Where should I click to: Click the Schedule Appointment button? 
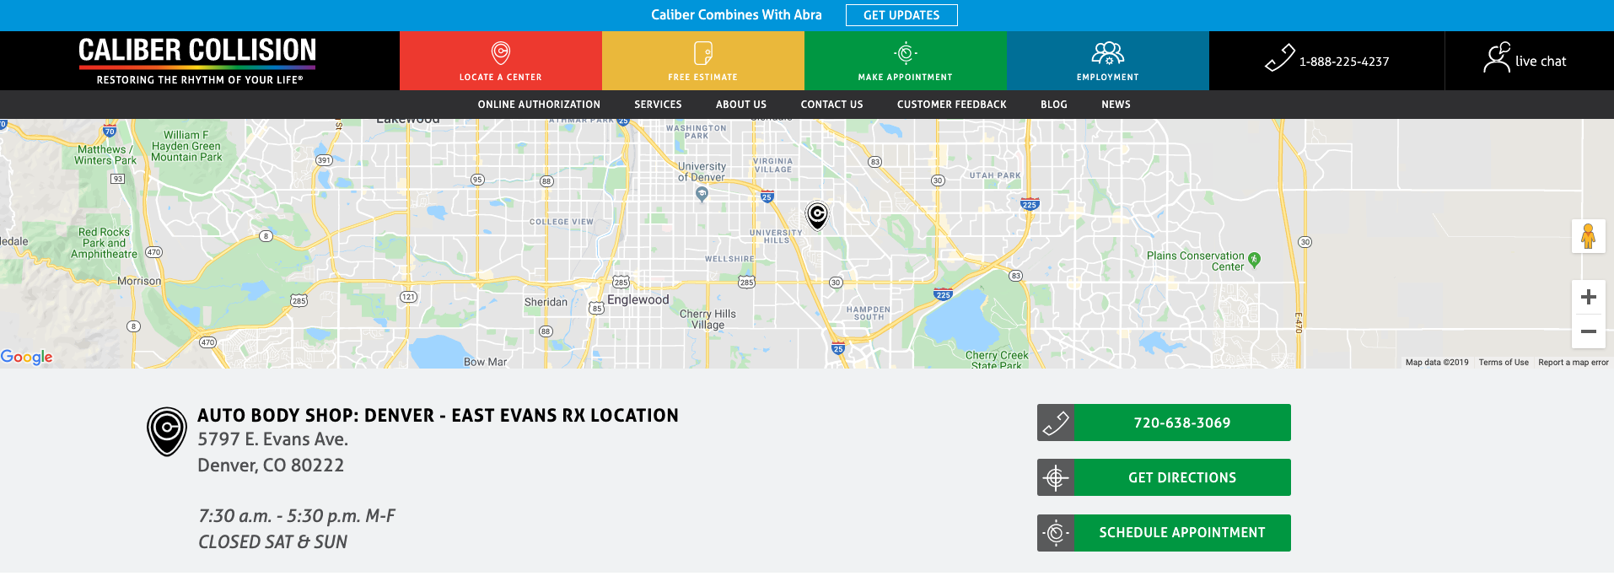tap(1181, 533)
